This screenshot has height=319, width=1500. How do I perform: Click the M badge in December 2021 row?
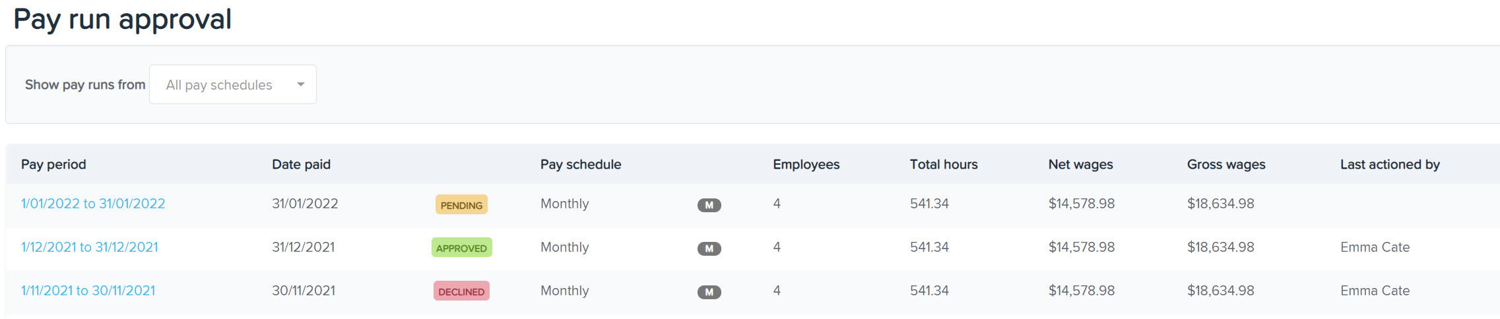709,248
